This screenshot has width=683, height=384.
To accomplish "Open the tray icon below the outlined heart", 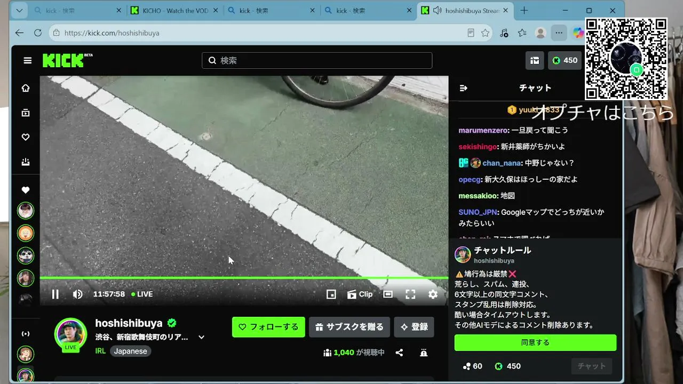I will [x=26, y=162].
